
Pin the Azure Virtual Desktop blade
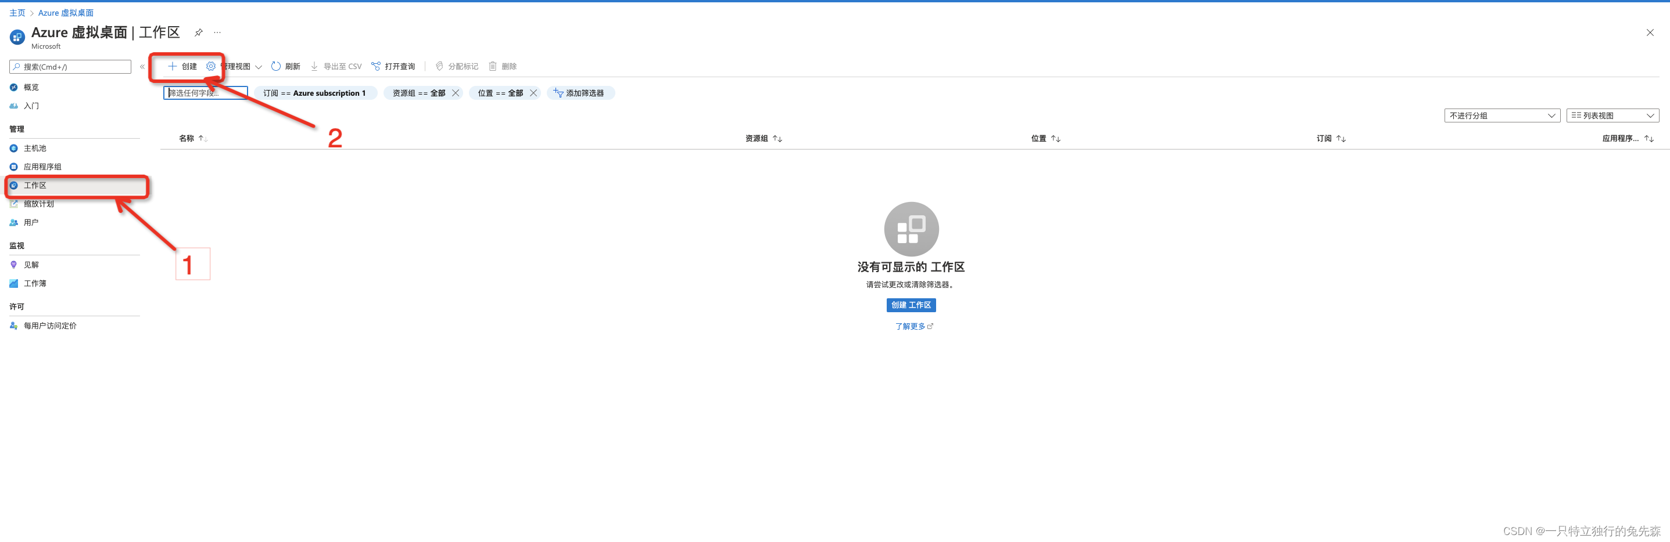[x=198, y=32]
